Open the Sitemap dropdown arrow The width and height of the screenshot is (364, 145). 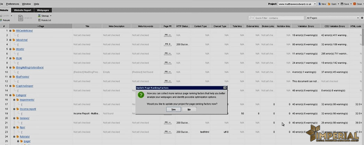point(51,16)
